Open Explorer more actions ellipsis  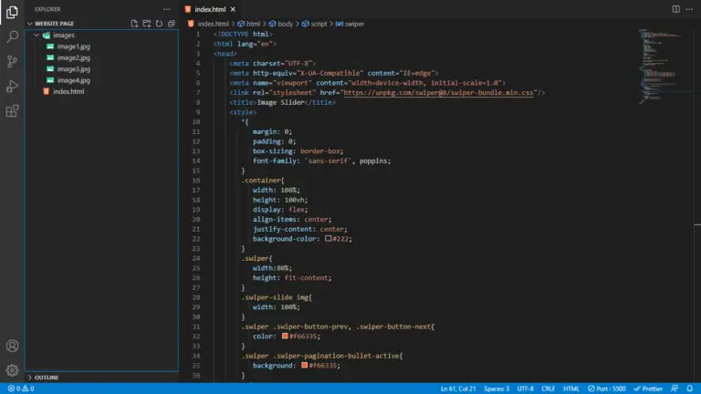click(x=167, y=9)
